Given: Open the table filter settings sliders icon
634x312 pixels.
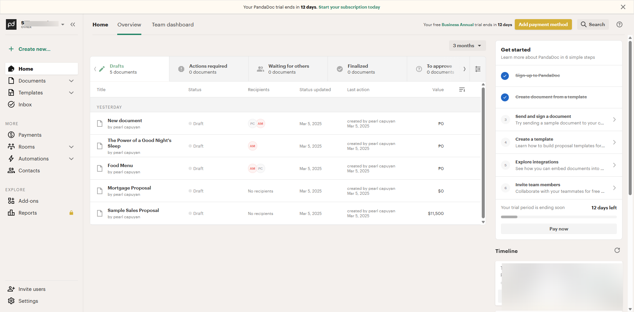Looking at the screenshot, I should coord(478,69).
